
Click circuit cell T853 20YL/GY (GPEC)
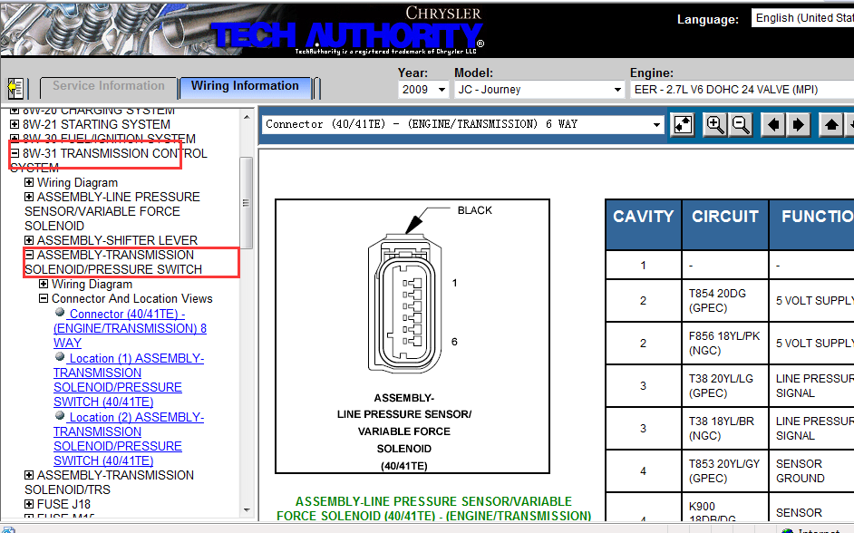725,471
